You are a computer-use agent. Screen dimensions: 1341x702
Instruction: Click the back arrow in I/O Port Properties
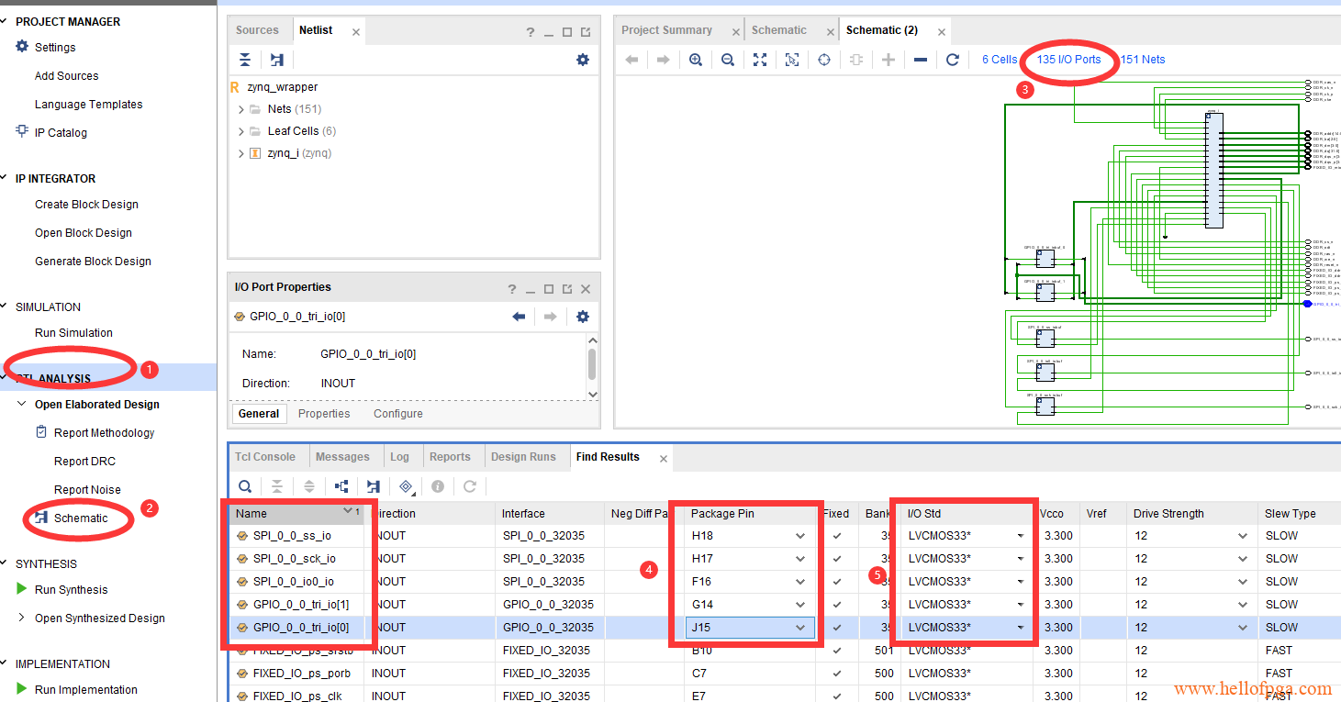click(519, 317)
